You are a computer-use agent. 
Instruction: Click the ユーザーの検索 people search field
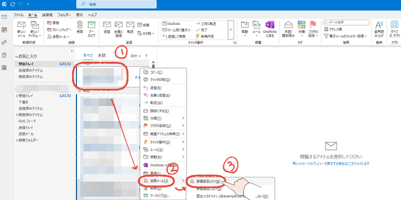346,23
